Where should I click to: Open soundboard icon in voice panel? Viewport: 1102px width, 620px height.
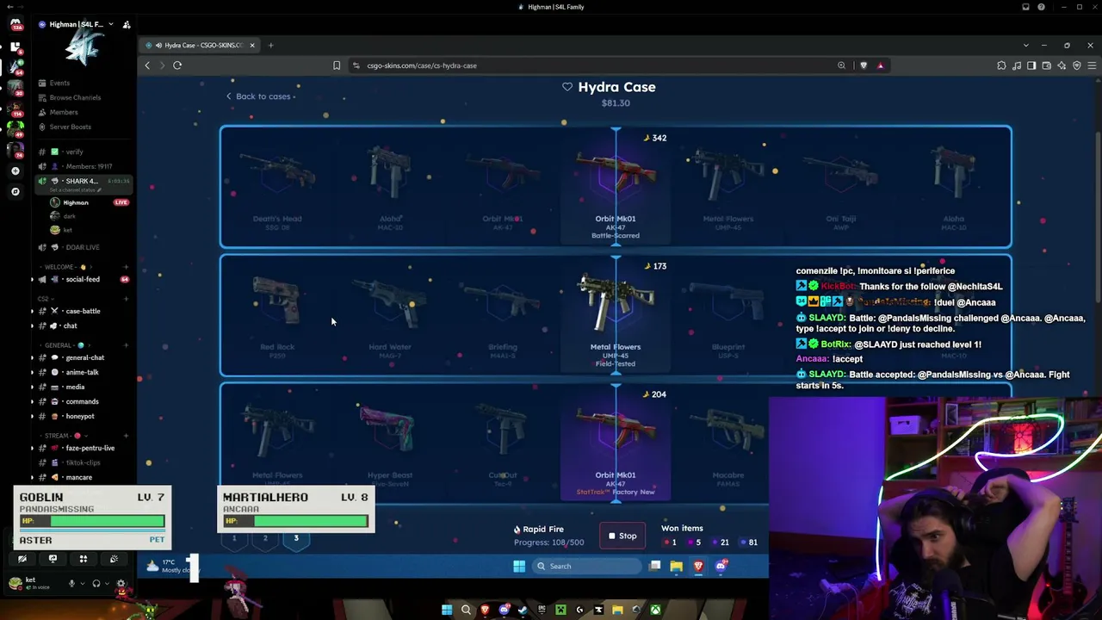click(114, 559)
